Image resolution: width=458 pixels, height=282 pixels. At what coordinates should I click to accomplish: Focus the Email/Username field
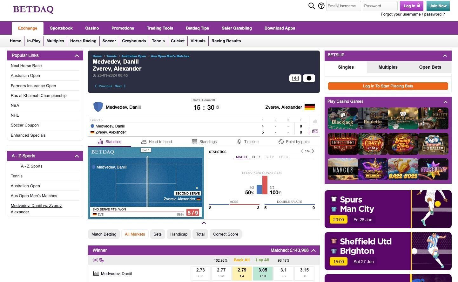point(343,6)
